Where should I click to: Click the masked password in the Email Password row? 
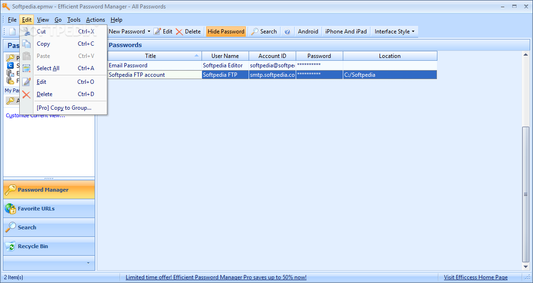tap(319, 65)
